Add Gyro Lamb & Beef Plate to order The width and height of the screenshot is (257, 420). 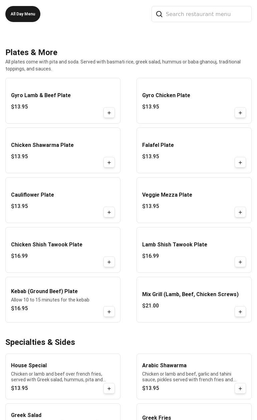109,113
